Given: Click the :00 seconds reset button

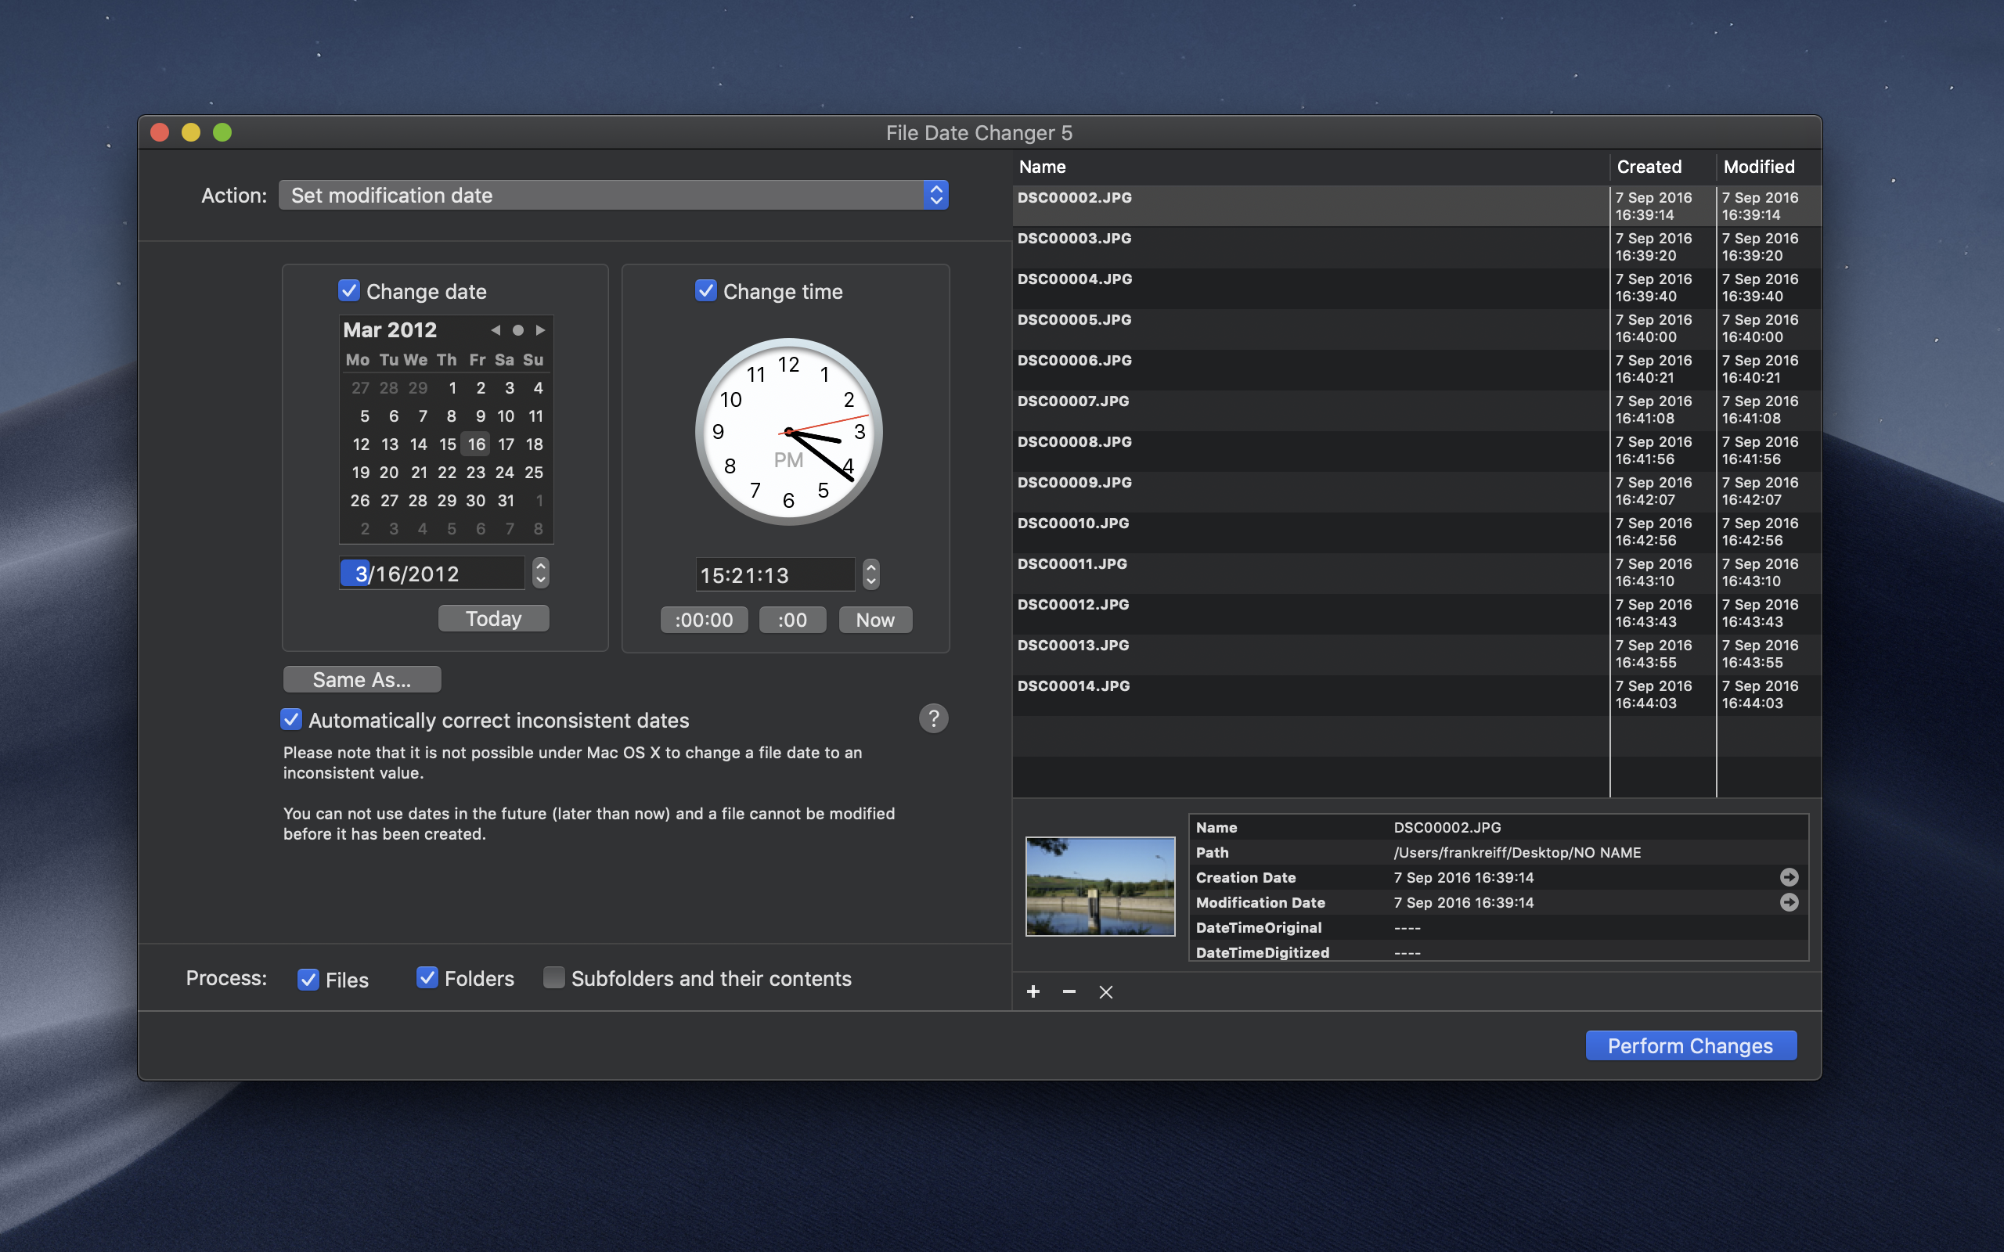Looking at the screenshot, I should 792,621.
